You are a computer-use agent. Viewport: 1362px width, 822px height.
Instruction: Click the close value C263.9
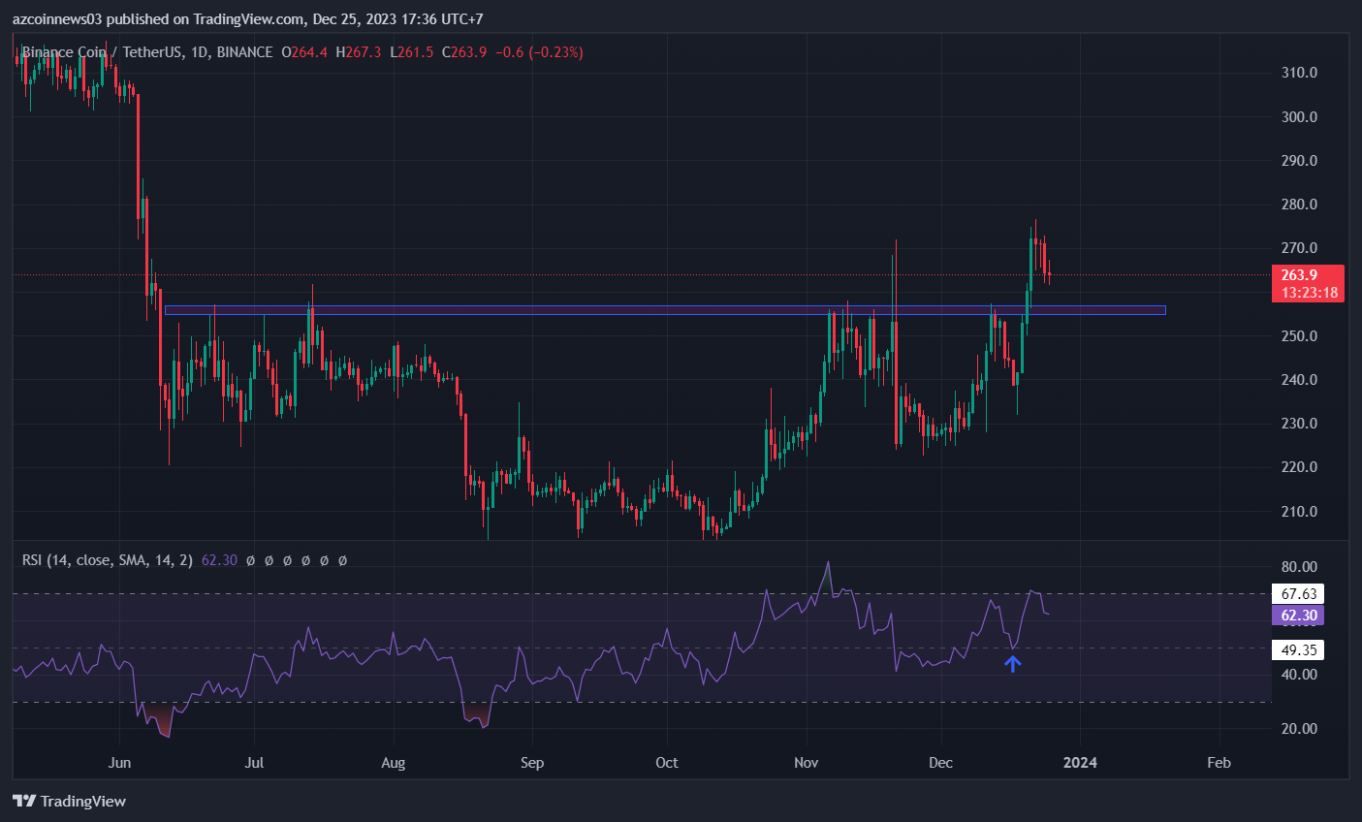click(464, 52)
